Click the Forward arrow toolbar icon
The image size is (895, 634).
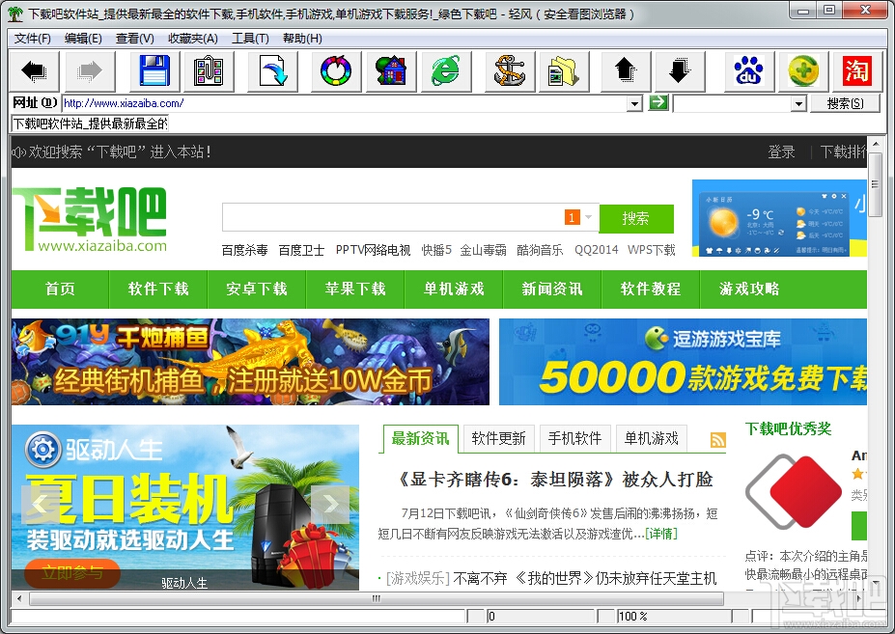tap(90, 71)
